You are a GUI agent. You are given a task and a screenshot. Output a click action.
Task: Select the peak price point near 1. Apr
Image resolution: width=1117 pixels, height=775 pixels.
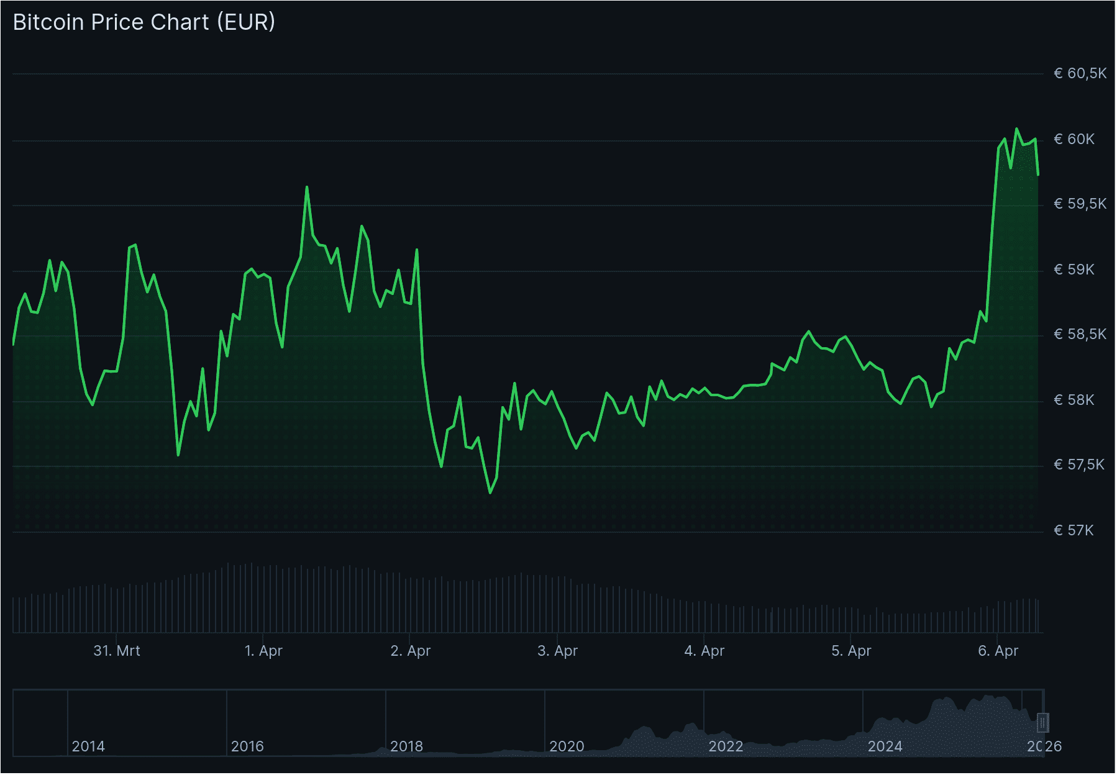click(308, 186)
